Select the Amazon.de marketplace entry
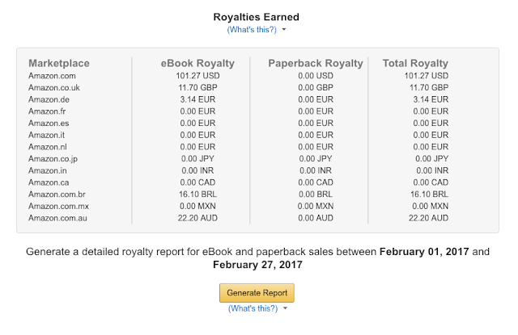 [50, 99]
